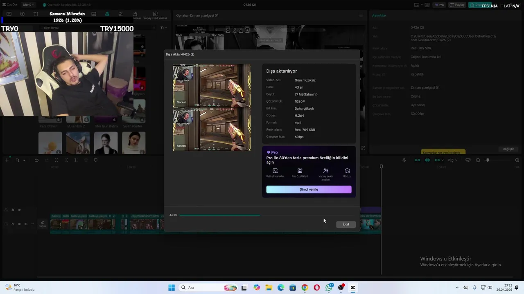Click the siyah beyaz search field
Screen dimensions: 524x294
[98, 28]
